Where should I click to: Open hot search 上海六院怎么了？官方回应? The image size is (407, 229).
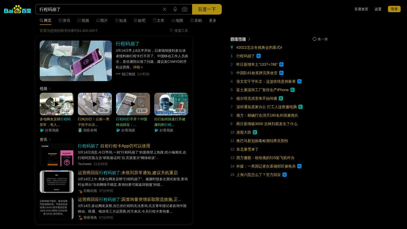coord(259,175)
